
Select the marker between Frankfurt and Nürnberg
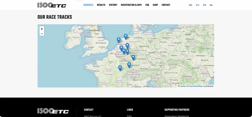pyautogui.click(x=133, y=58)
